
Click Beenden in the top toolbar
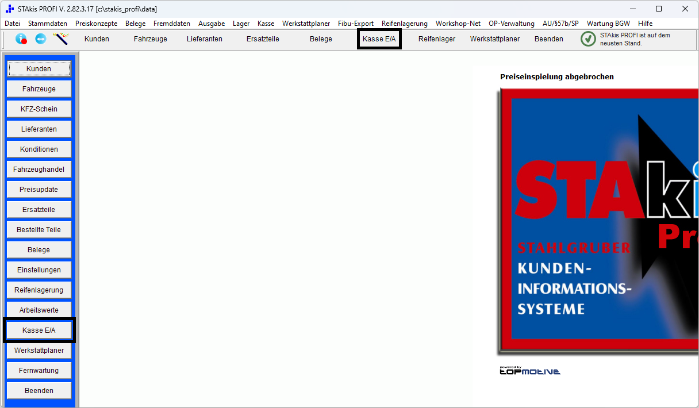click(549, 39)
